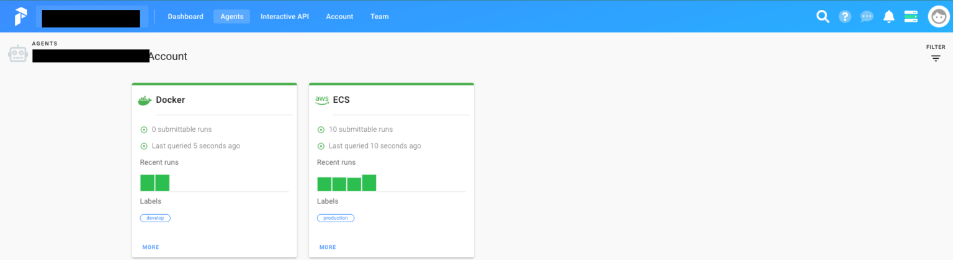The width and height of the screenshot is (953, 260).
Task: Open the search magnifier icon
Action: coord(823,17)
